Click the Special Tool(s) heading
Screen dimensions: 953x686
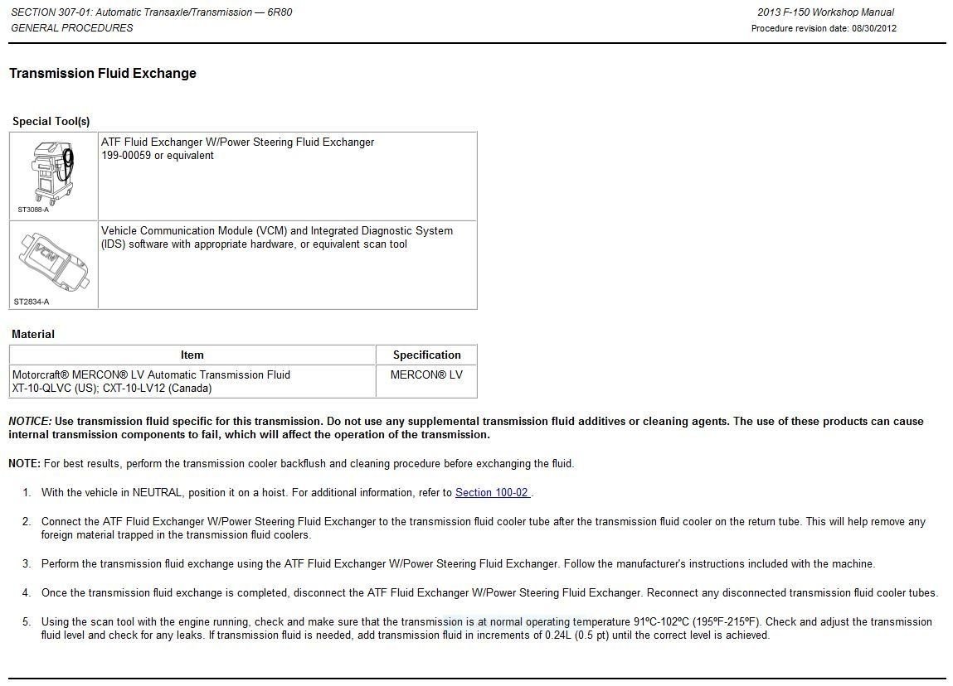point(51,121)
